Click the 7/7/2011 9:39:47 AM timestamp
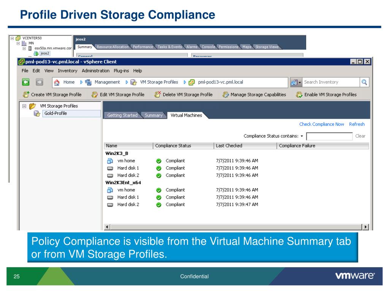 tap(237, 205)
